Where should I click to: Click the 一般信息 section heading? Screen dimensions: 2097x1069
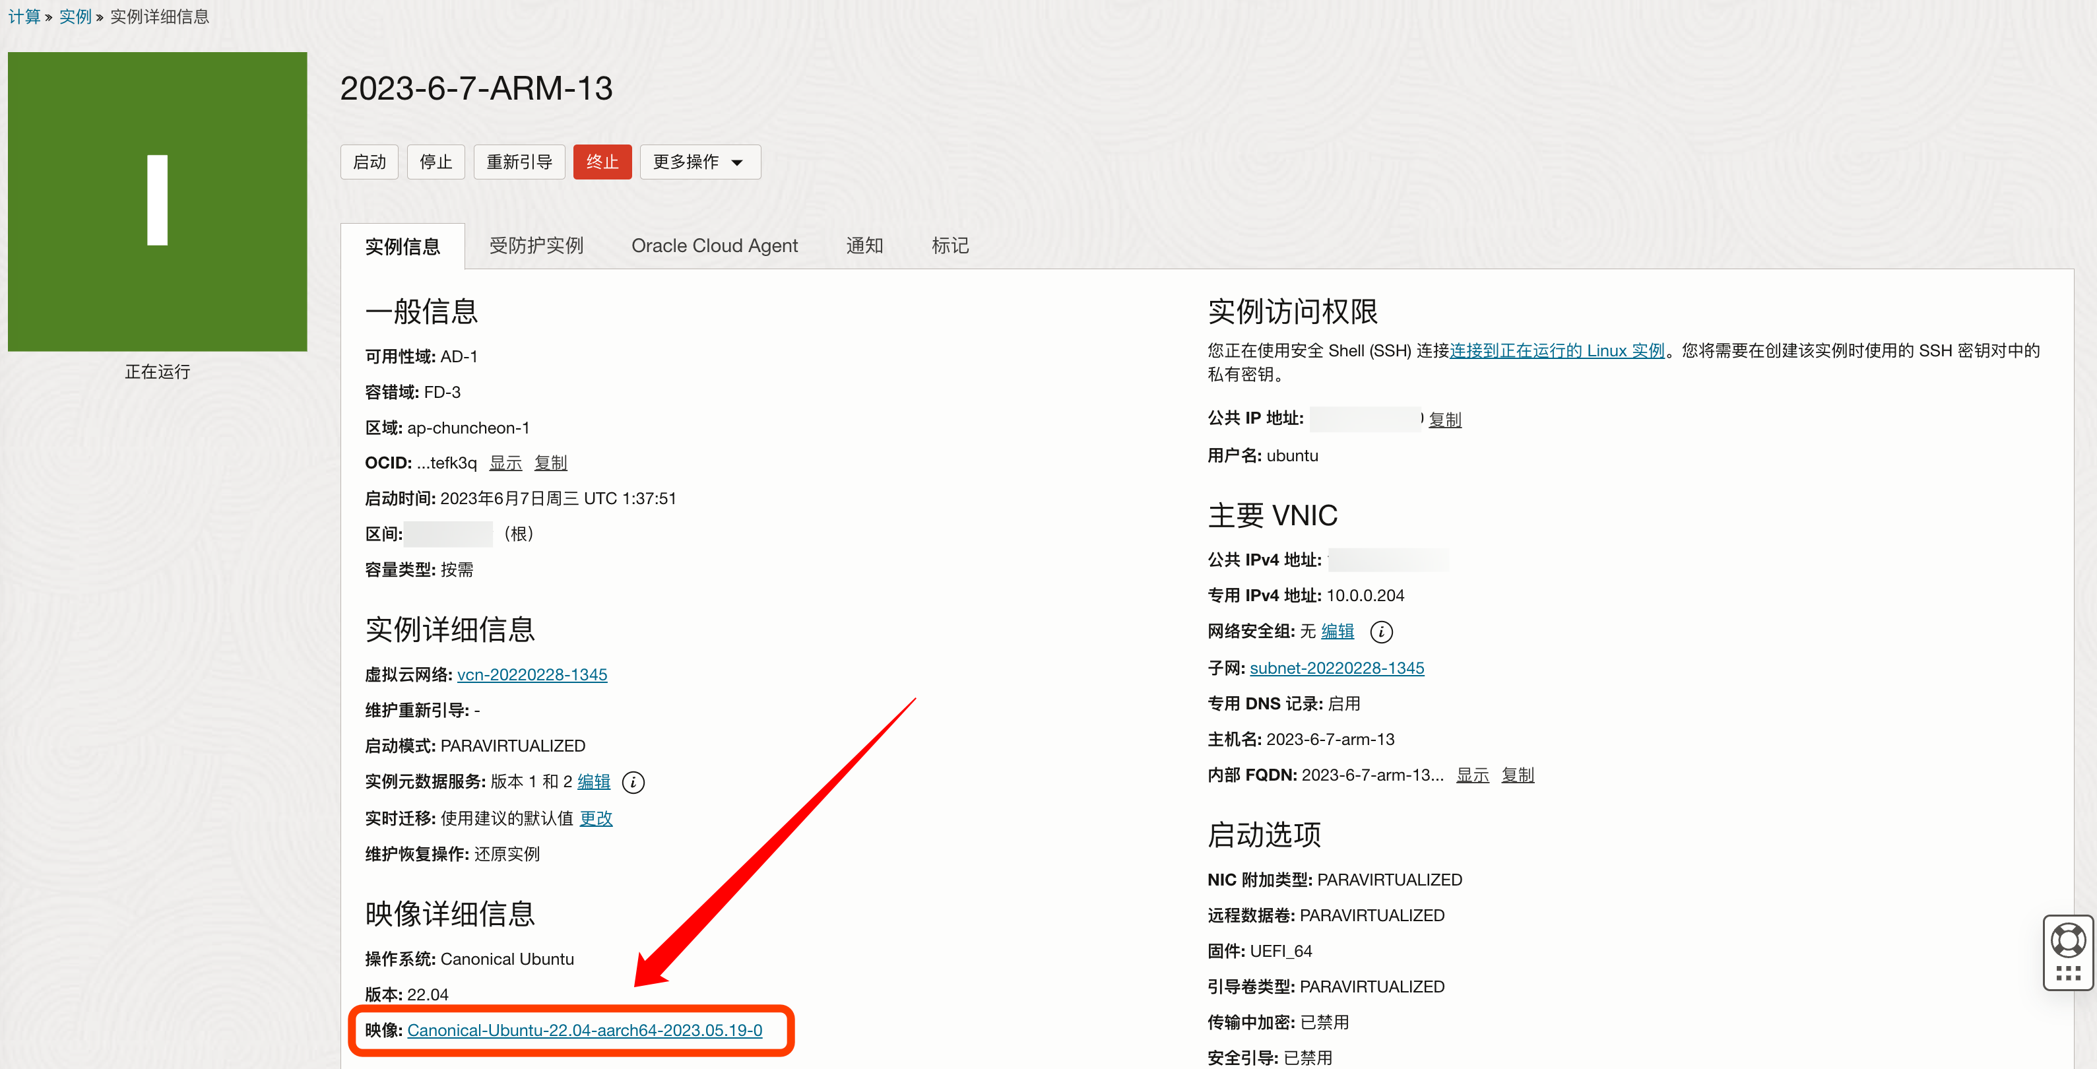tap(422, 312)
